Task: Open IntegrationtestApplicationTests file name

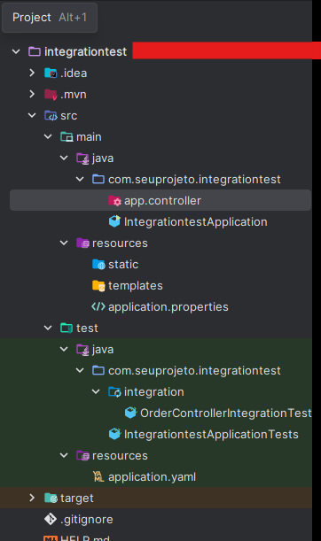Action: tap(211, 435)
